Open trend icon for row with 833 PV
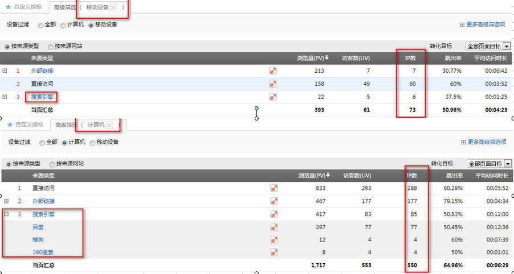Image resolution: width=514 pixels, height=274 pixels. tap(273, 188)
